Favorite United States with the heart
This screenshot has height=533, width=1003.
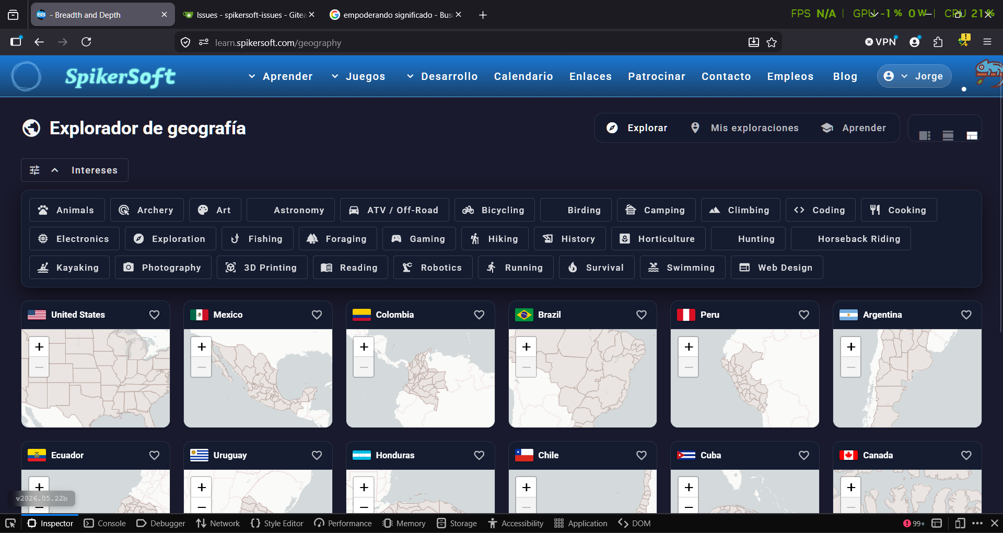click(x=154, y=315)
